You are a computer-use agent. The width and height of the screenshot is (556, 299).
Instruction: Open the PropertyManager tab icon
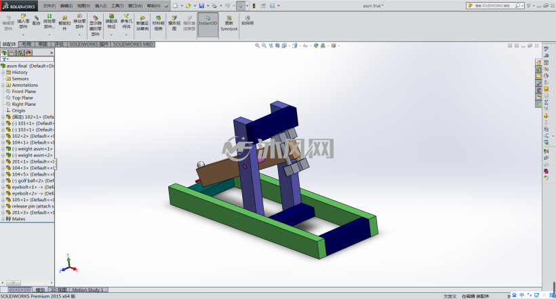12,53
